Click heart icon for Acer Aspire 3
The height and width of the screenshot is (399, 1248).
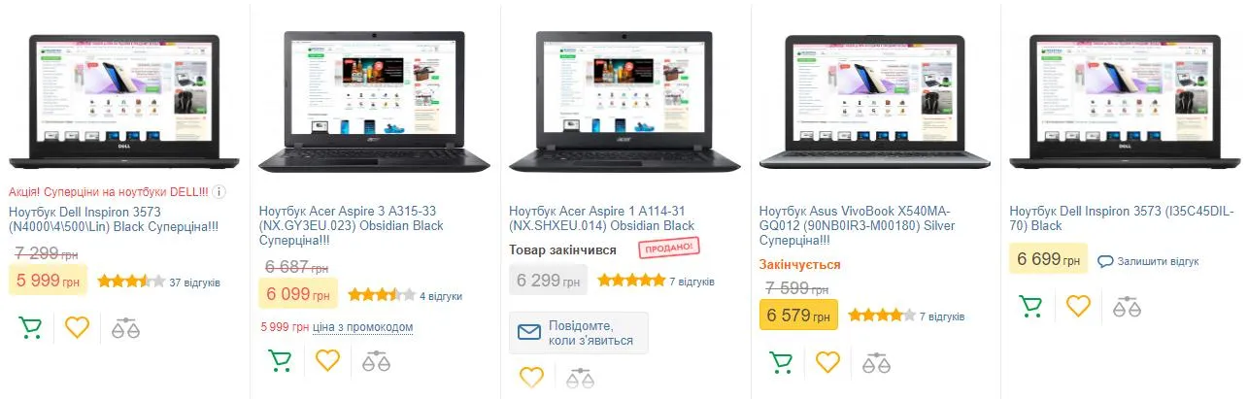(x=328, y=361)
